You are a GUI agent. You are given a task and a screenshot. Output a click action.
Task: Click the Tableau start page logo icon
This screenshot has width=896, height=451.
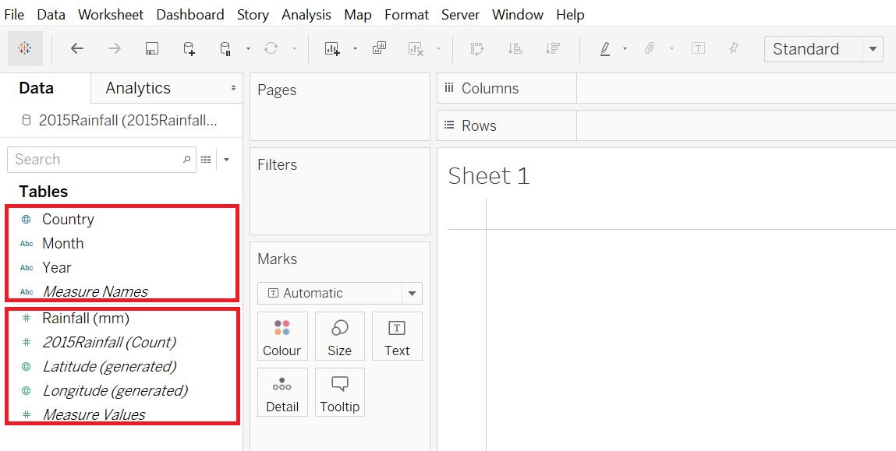coord(25,48)
